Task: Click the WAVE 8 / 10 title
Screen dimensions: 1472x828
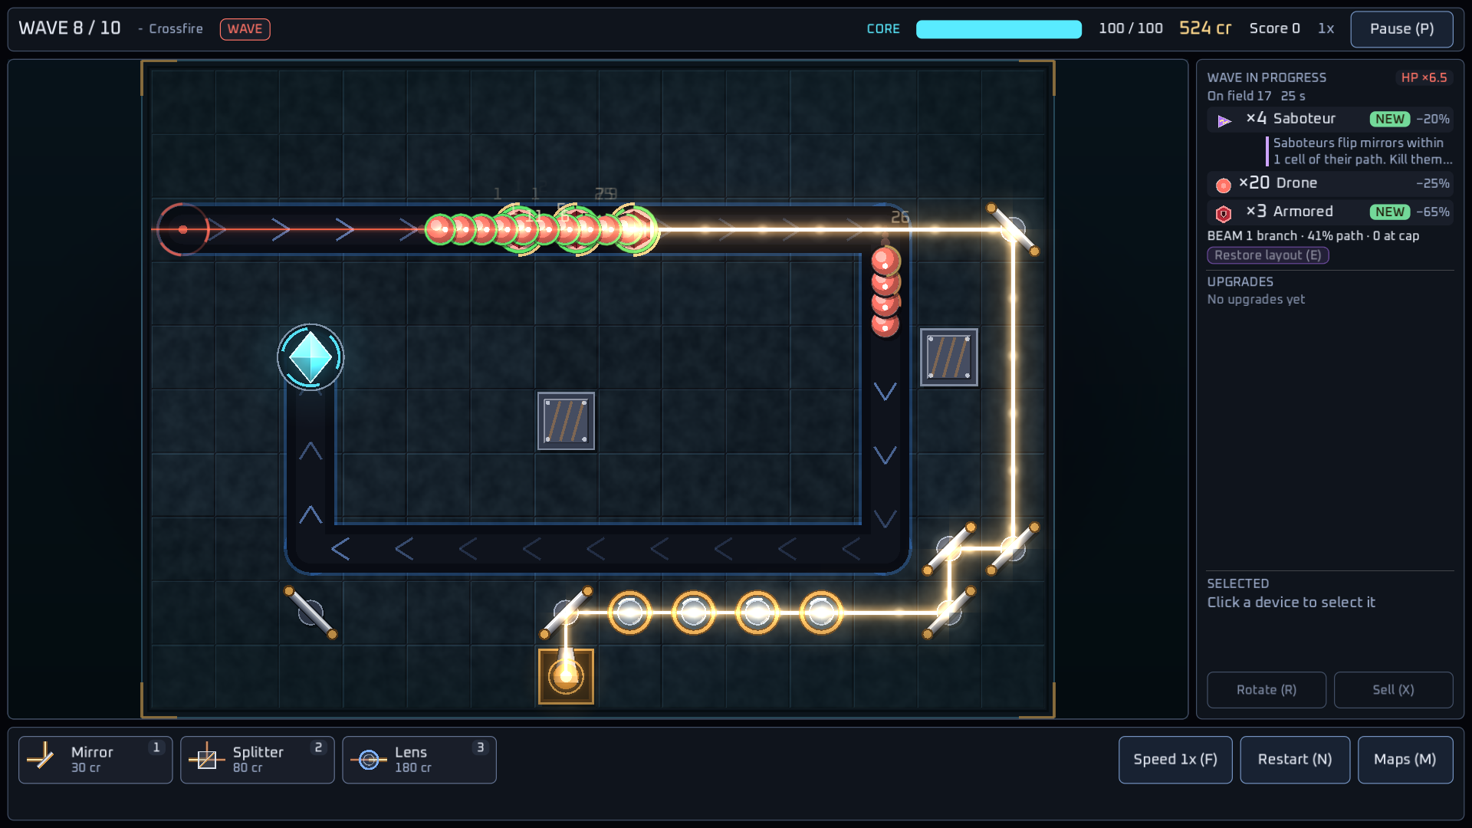Action: tap(70, 28)
